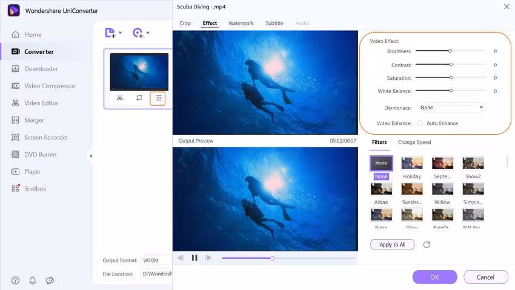515x290 pixels.
Task: Click the time readout '00:02/00:07'
Action: tap(343, 141)
